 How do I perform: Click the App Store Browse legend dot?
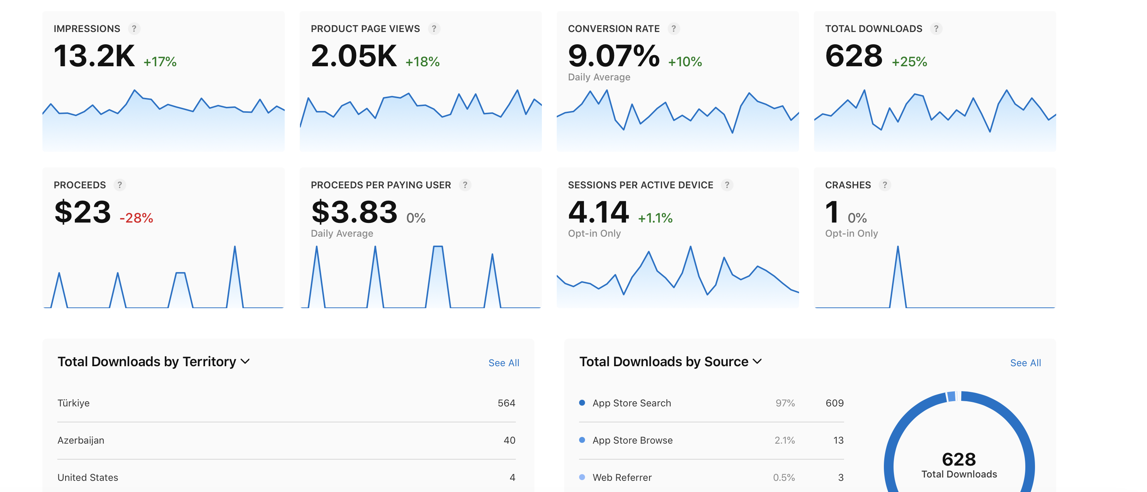coord(582,440)
